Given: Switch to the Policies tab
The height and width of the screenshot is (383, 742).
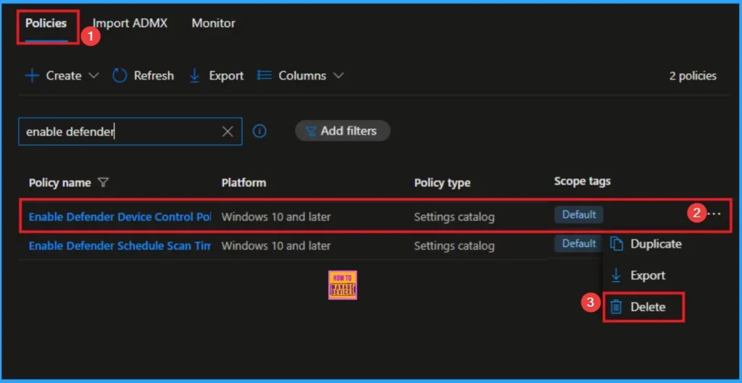Looking at the screenshot, I should pos(46,23).
